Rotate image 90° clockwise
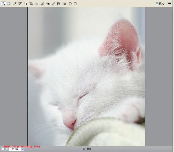 [75, 4]
